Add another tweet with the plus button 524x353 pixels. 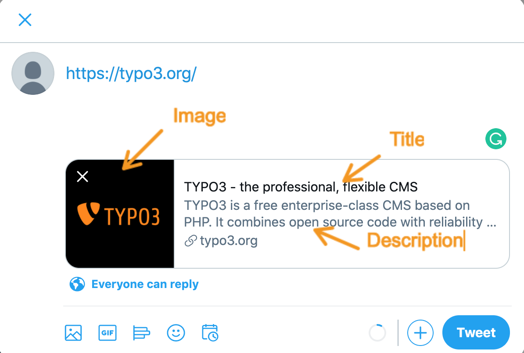coord(420,333)
